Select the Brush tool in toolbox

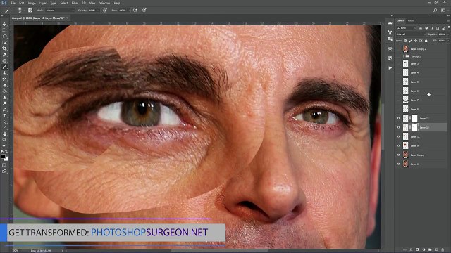point(5,67)
